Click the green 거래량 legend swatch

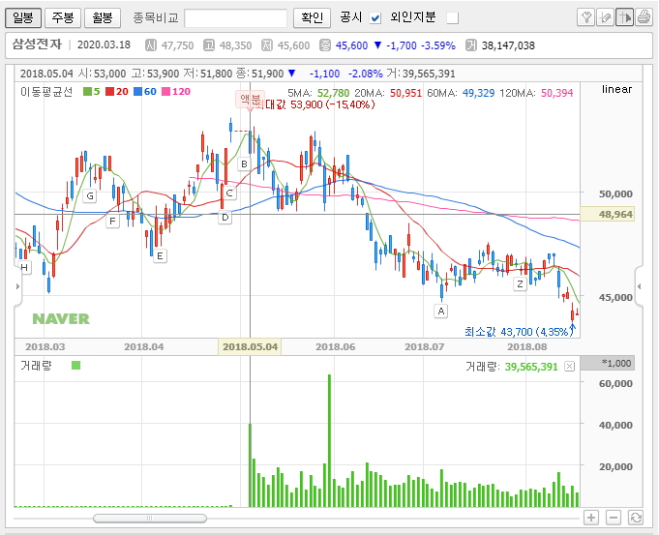(75, 365)
